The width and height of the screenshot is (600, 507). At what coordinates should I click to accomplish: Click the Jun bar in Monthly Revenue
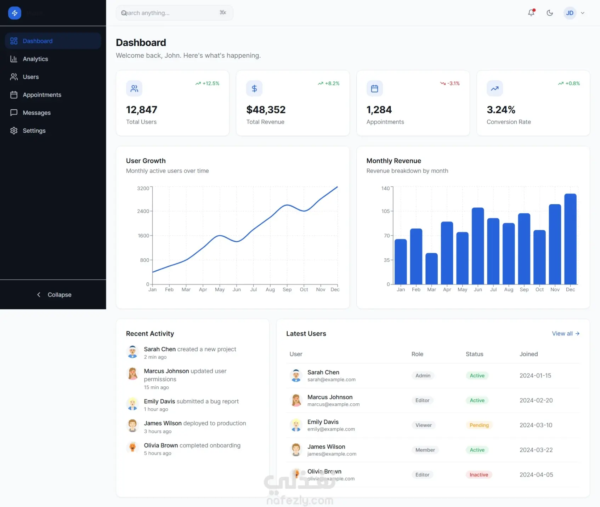478,246
